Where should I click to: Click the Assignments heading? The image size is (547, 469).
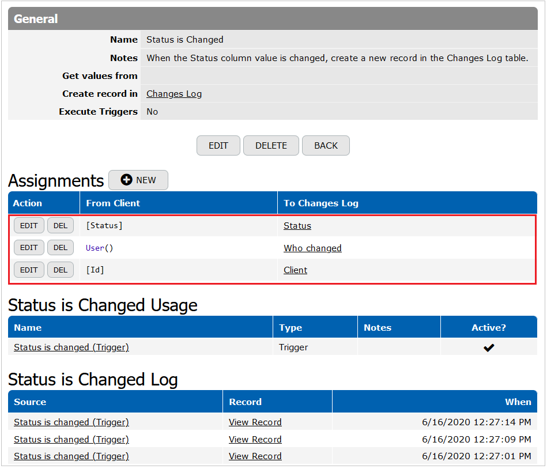pyautogui.click(x=56, y=180)
